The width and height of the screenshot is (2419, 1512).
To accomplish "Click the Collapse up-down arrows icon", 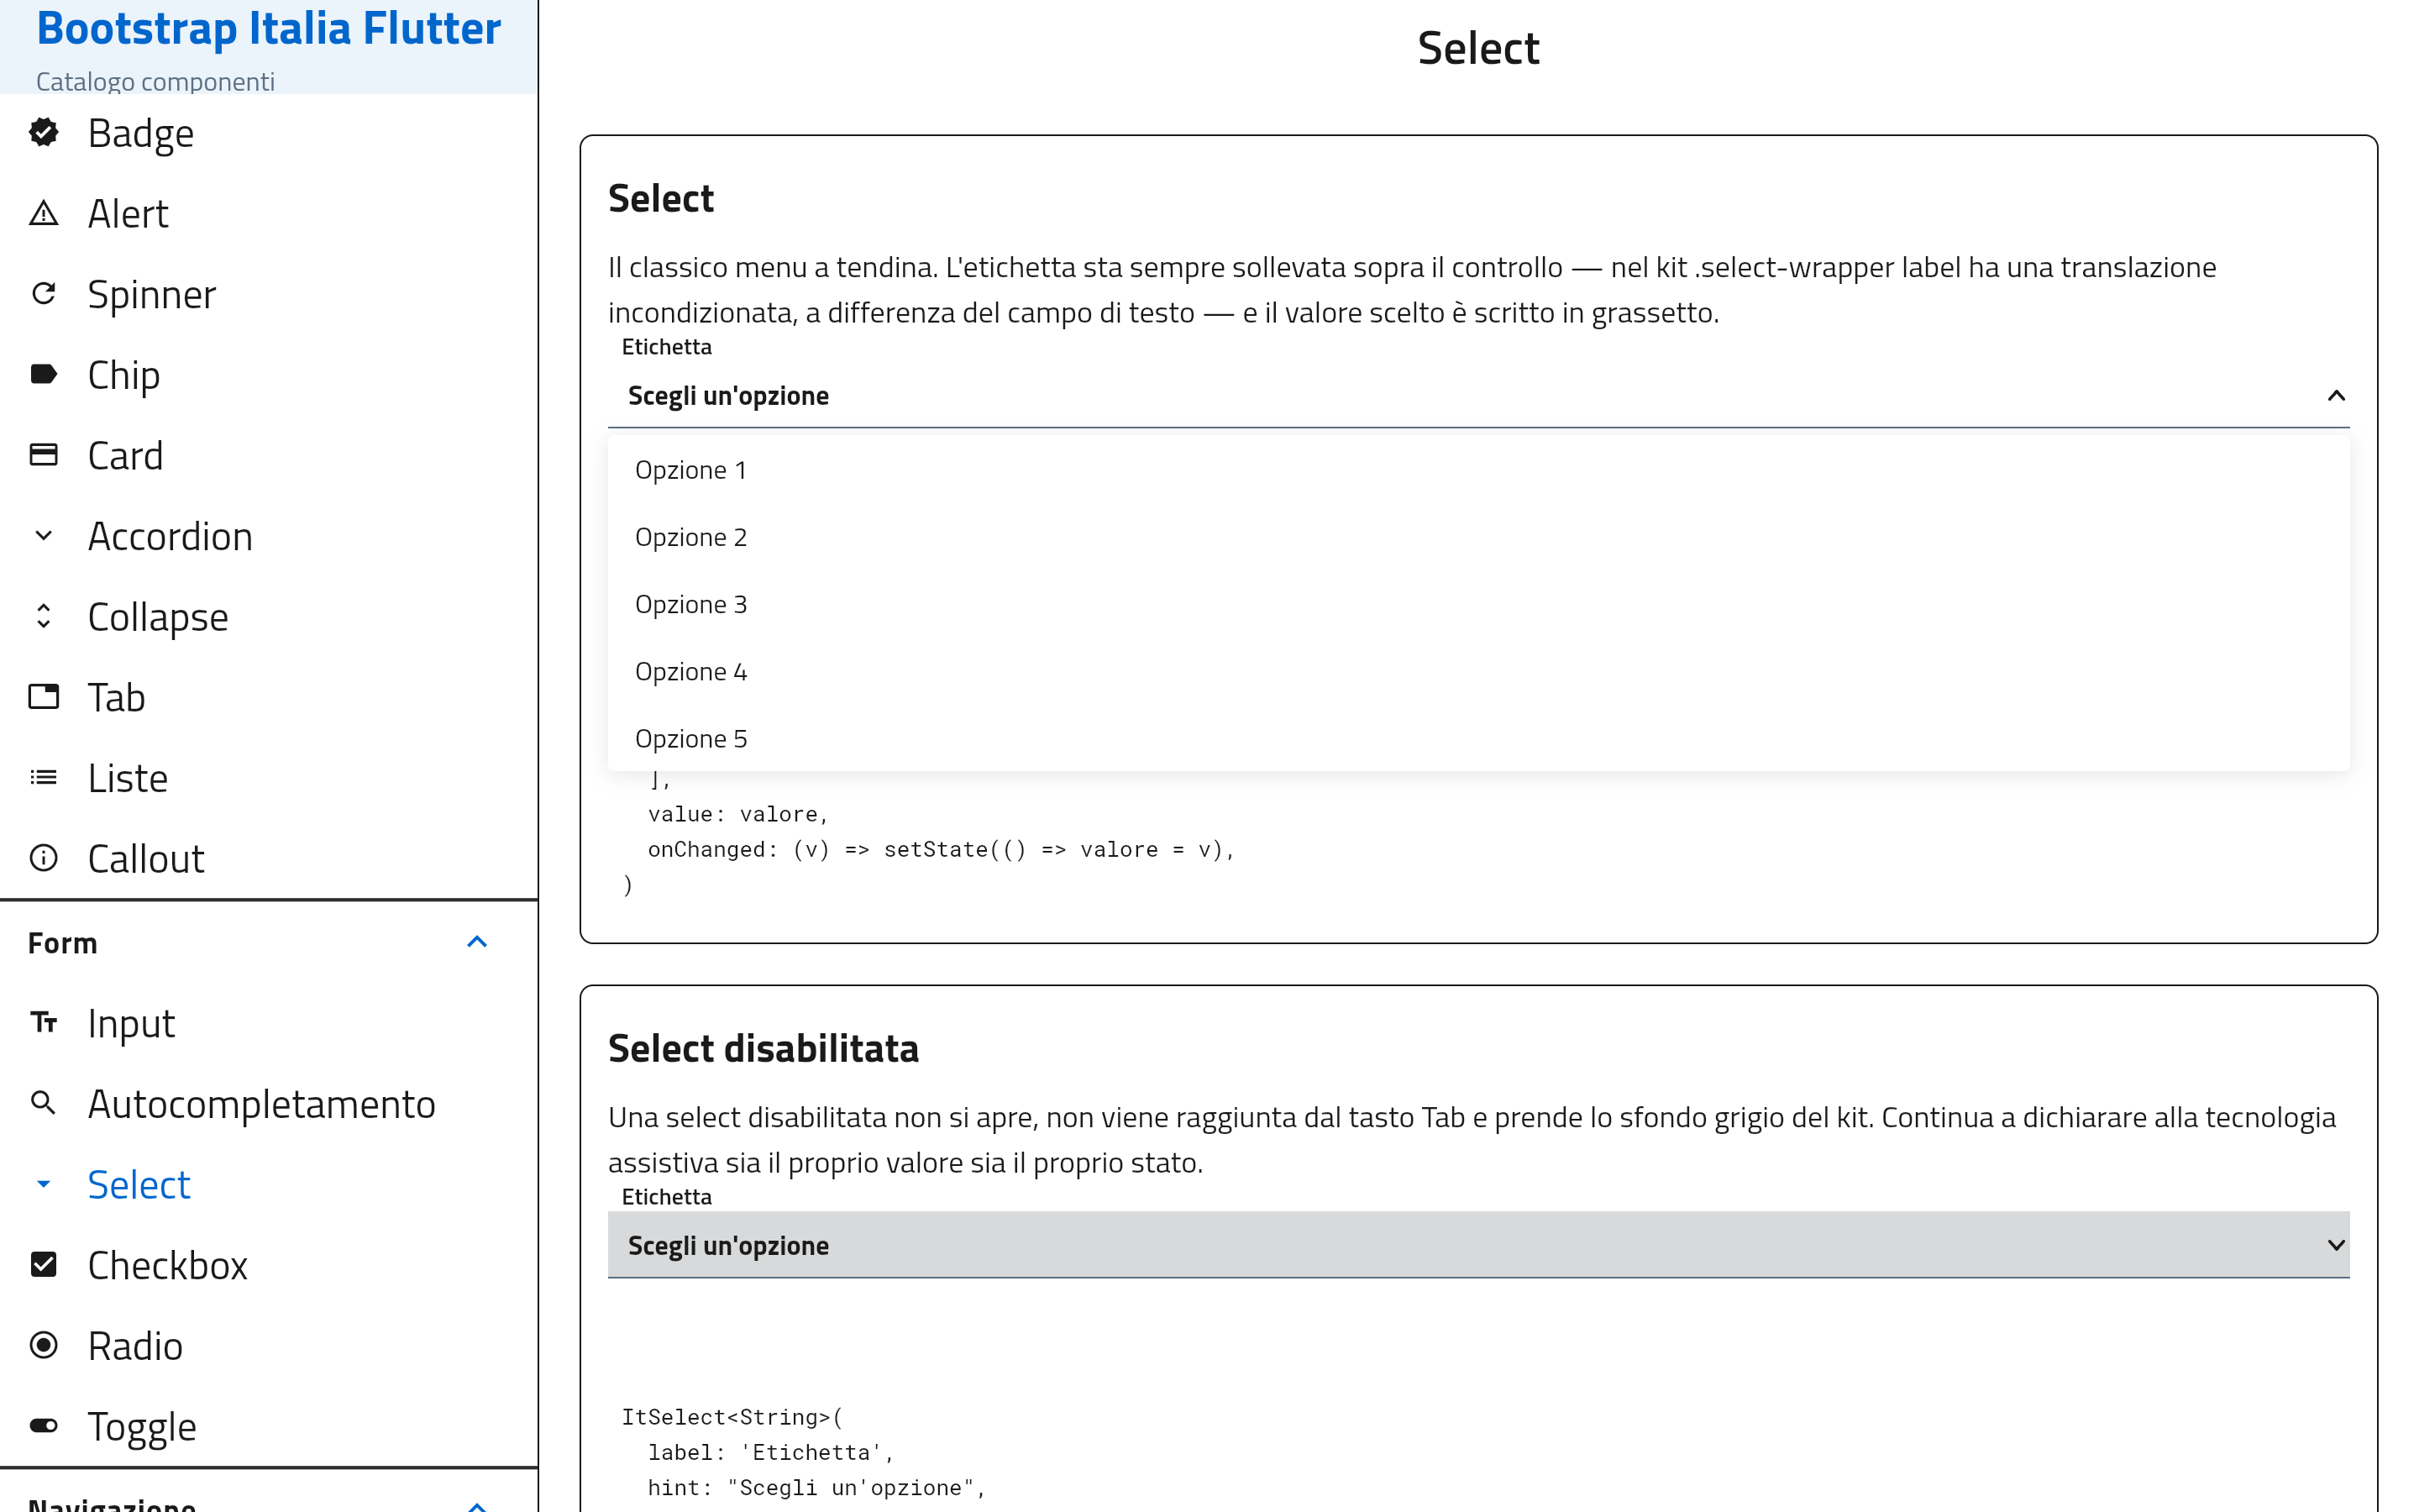I will tap(44, 616).
